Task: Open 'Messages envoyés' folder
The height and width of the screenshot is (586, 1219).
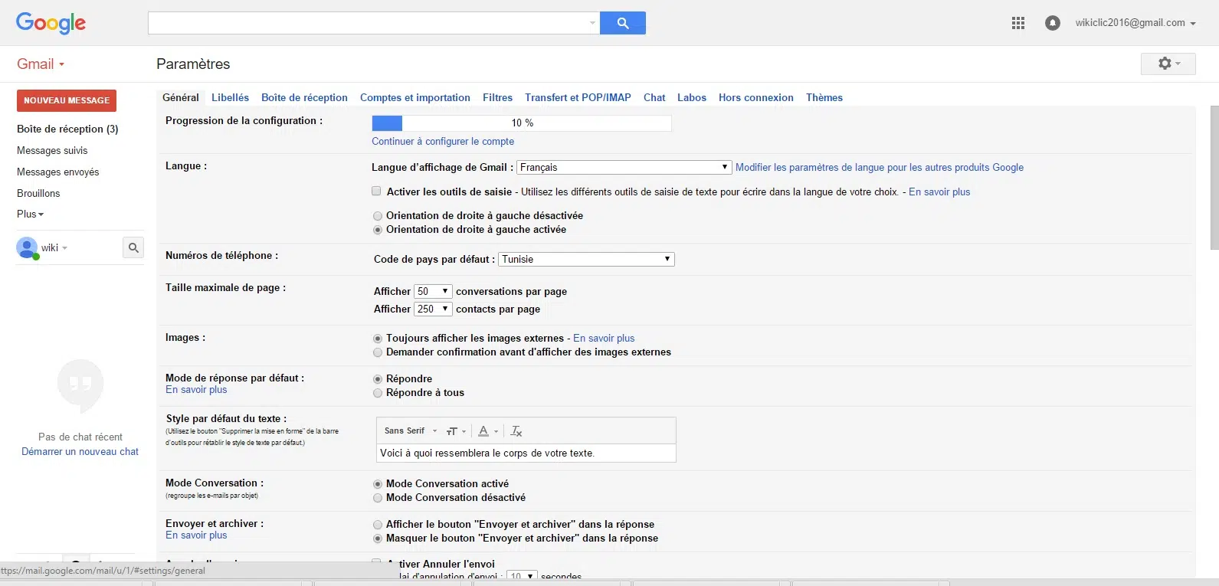Action: click(x=58, y=172)
